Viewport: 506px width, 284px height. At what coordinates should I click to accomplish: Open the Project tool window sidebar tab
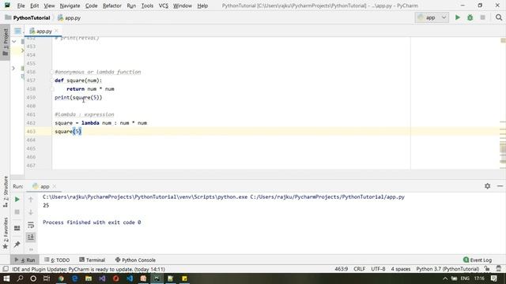click(6, 42)
